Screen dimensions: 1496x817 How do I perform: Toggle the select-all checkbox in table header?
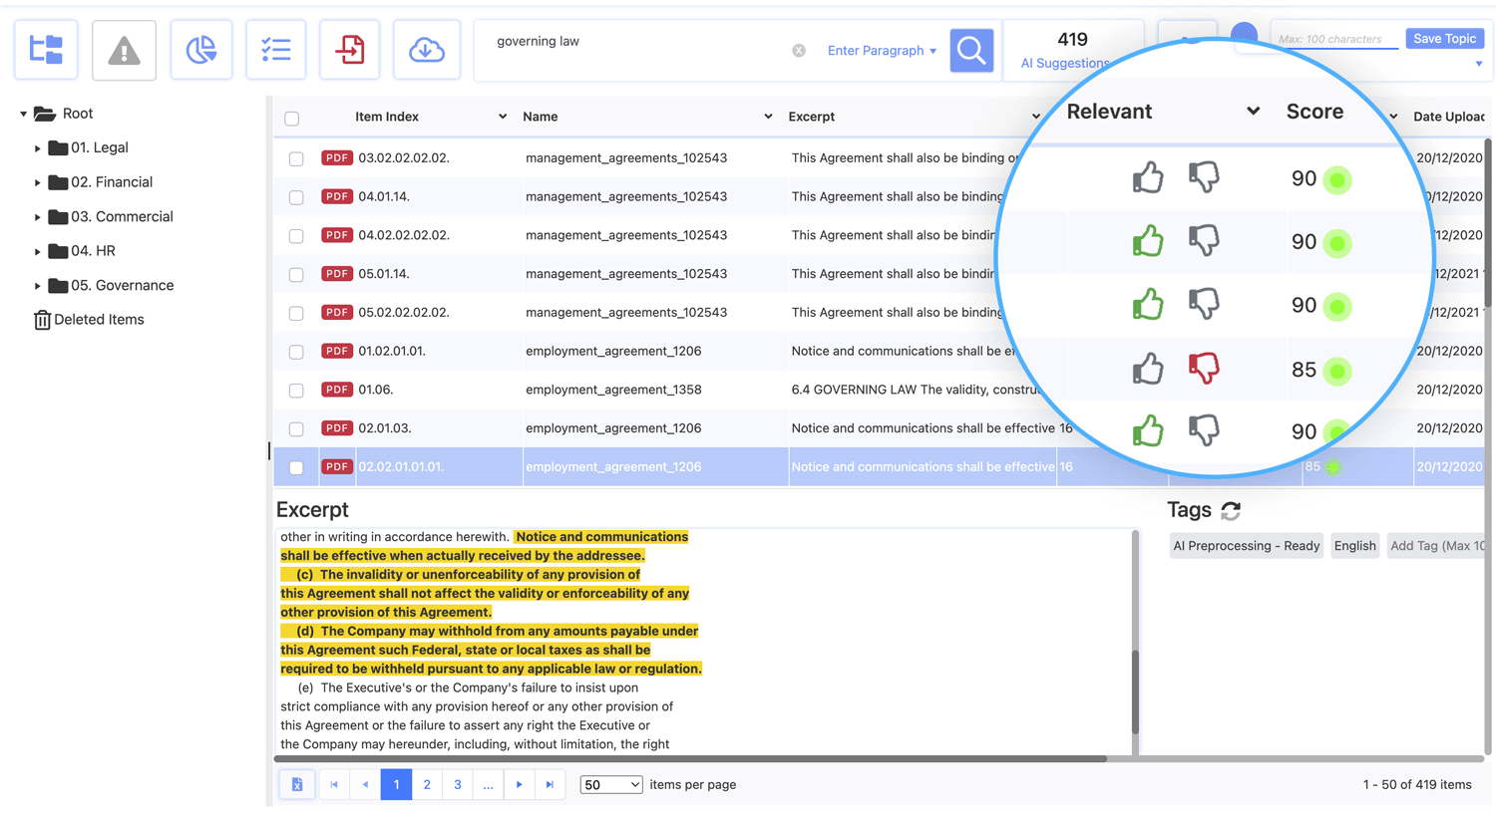coord(292,119)
